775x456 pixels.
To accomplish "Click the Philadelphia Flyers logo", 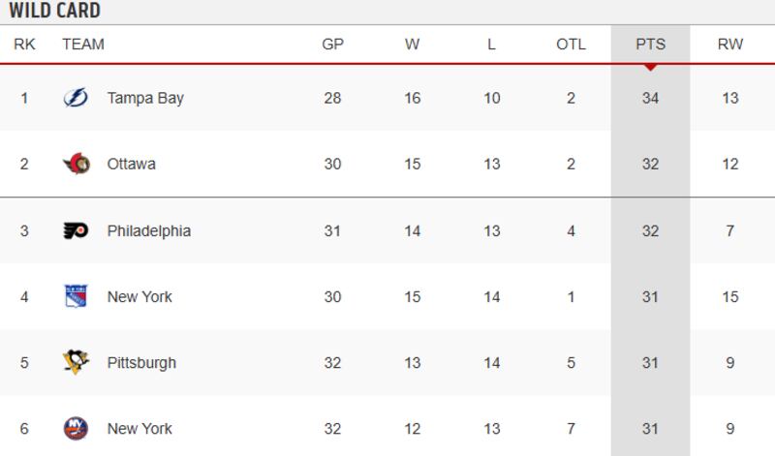I will 76,230.
